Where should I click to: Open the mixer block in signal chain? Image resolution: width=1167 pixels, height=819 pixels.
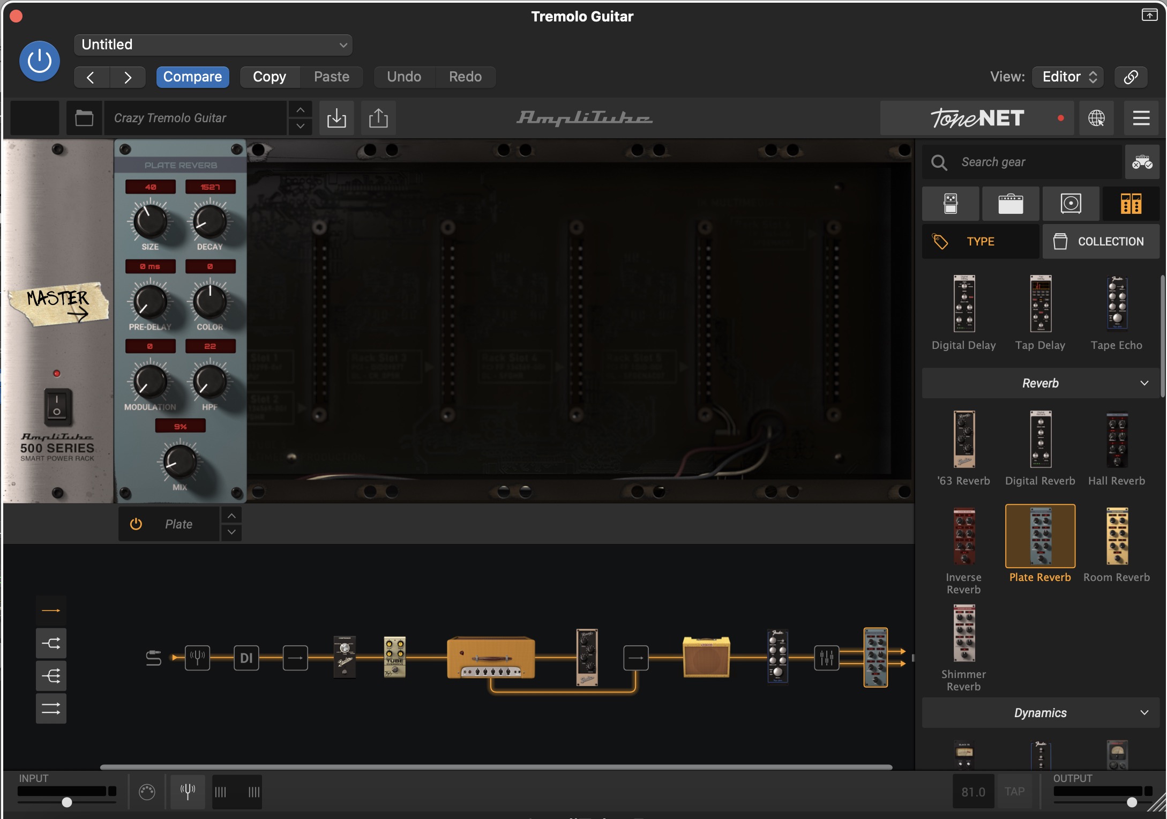click(826, 658)
